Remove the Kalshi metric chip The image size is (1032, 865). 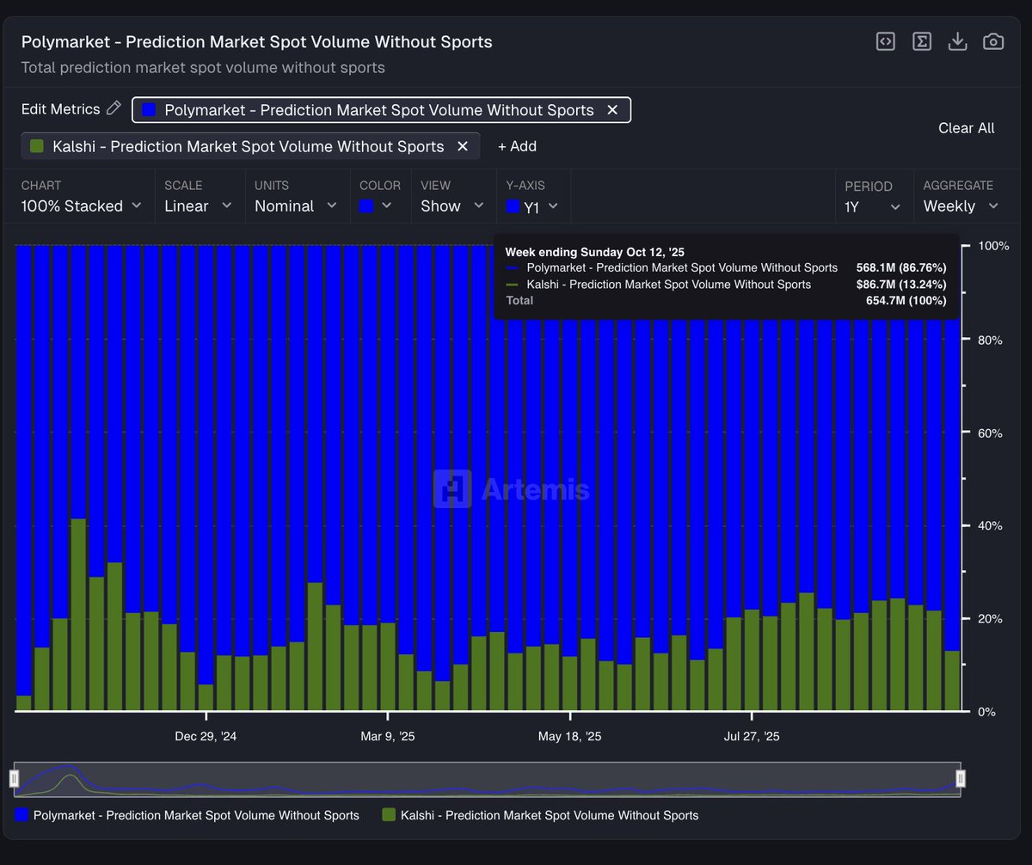[462, 146]
